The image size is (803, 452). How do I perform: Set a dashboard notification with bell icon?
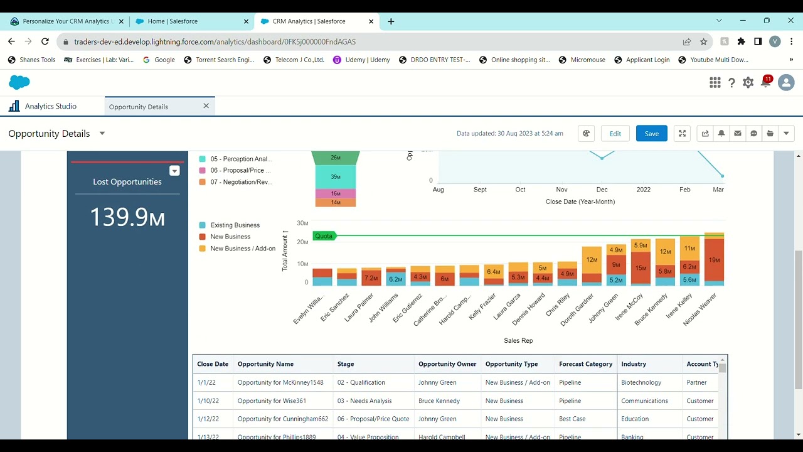pyautogui.click(x=721, y=133)
